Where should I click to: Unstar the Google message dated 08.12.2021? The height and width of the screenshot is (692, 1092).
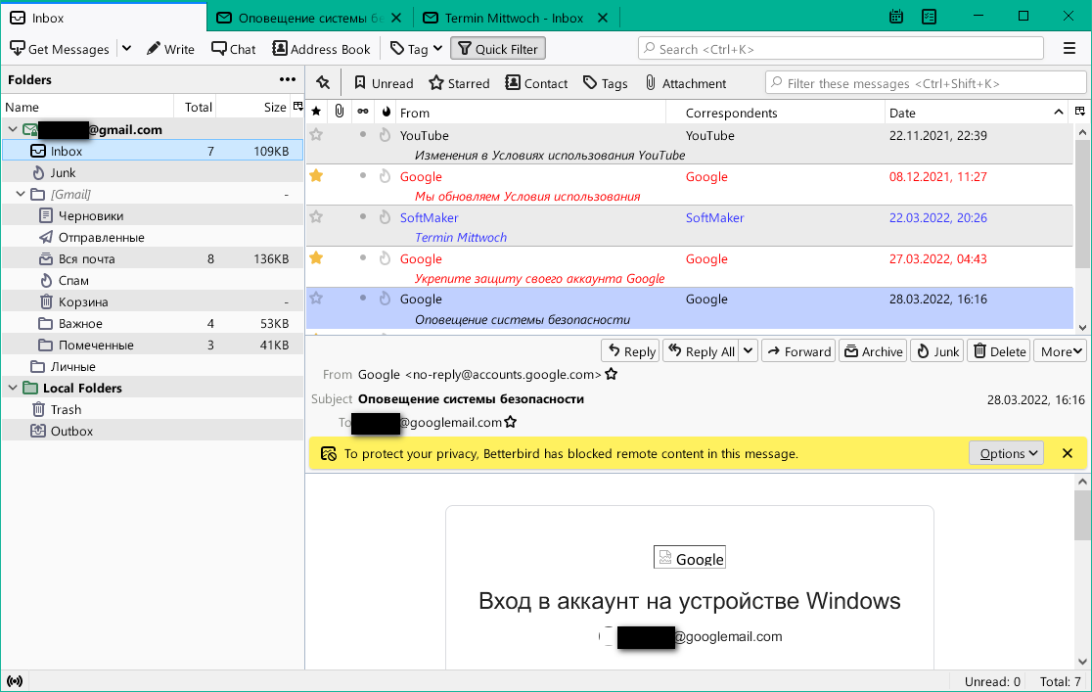click(316, 175)
